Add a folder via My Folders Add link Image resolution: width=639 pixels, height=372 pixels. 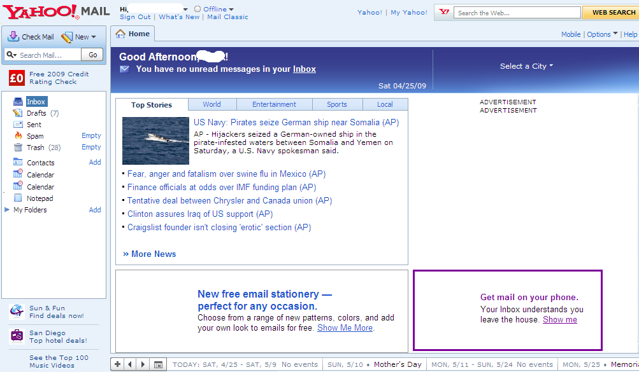[x=95, y=210]
